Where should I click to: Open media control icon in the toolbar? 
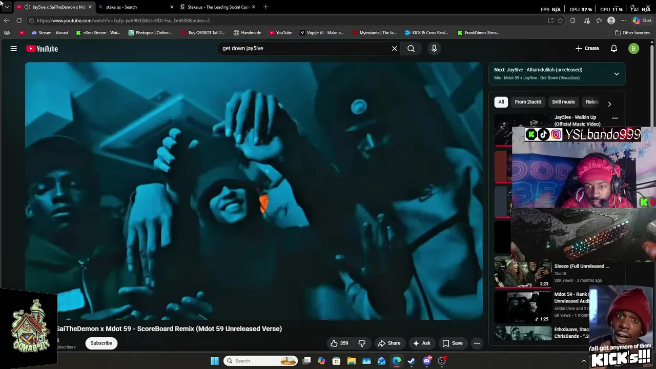(x=587, y=20)
